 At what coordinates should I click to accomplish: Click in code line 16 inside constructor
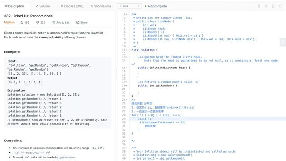(207, 71)
